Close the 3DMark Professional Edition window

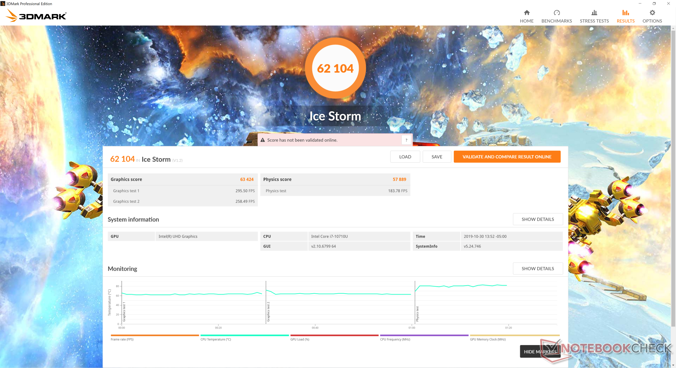[x=668, y=4]
